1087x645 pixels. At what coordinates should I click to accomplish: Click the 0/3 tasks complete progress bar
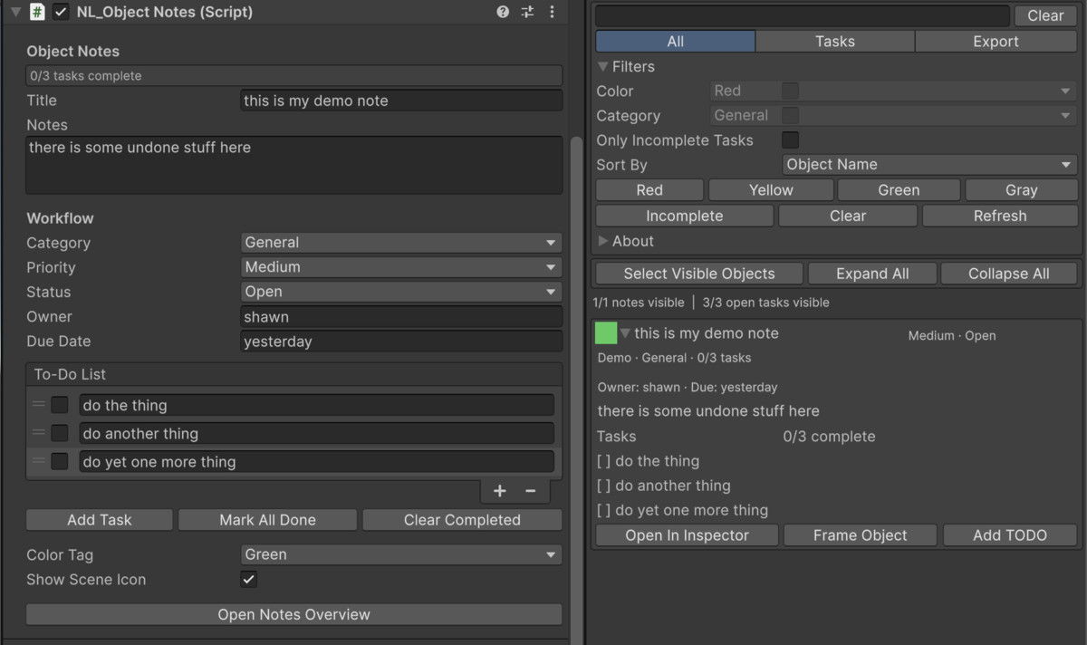pyautogui.click(x=294, y=76)
